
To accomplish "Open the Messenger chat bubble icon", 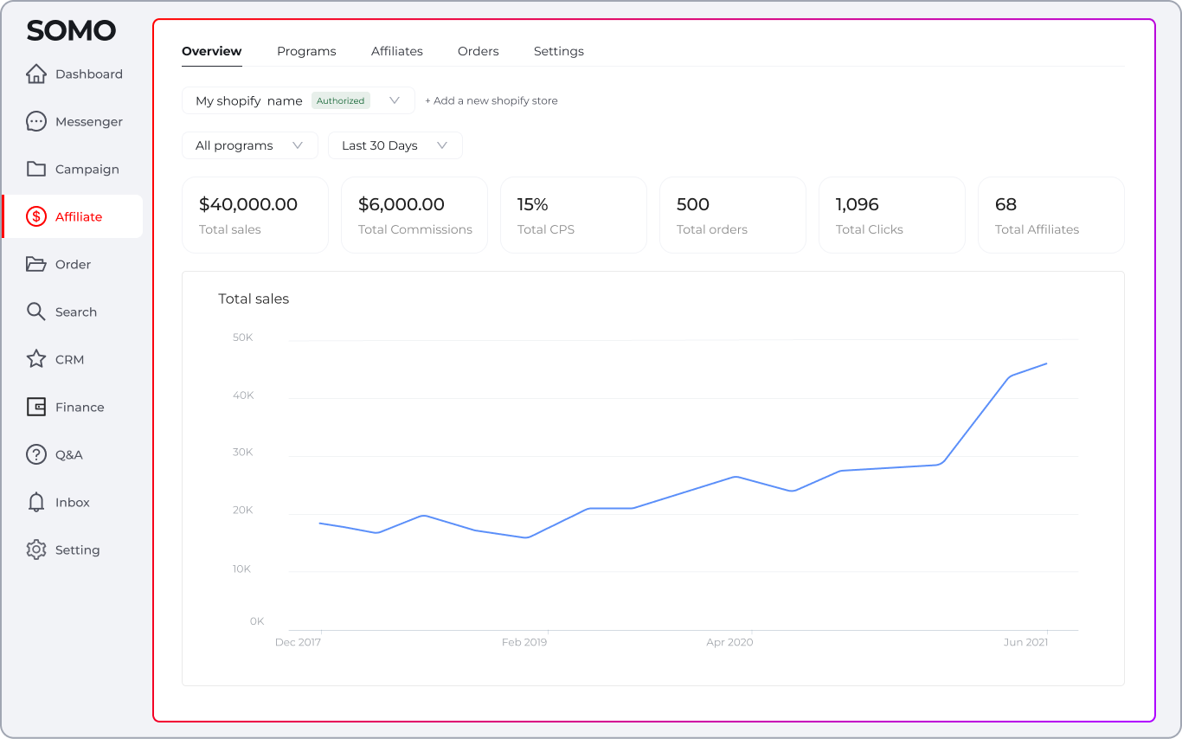I will click(x=36, y=122).
